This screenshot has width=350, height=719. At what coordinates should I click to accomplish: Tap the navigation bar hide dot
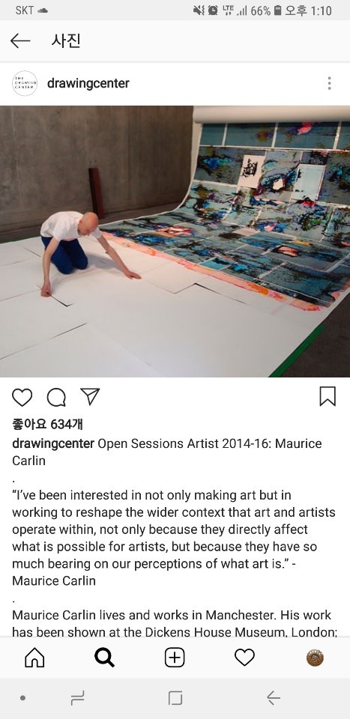coord(22,698)
